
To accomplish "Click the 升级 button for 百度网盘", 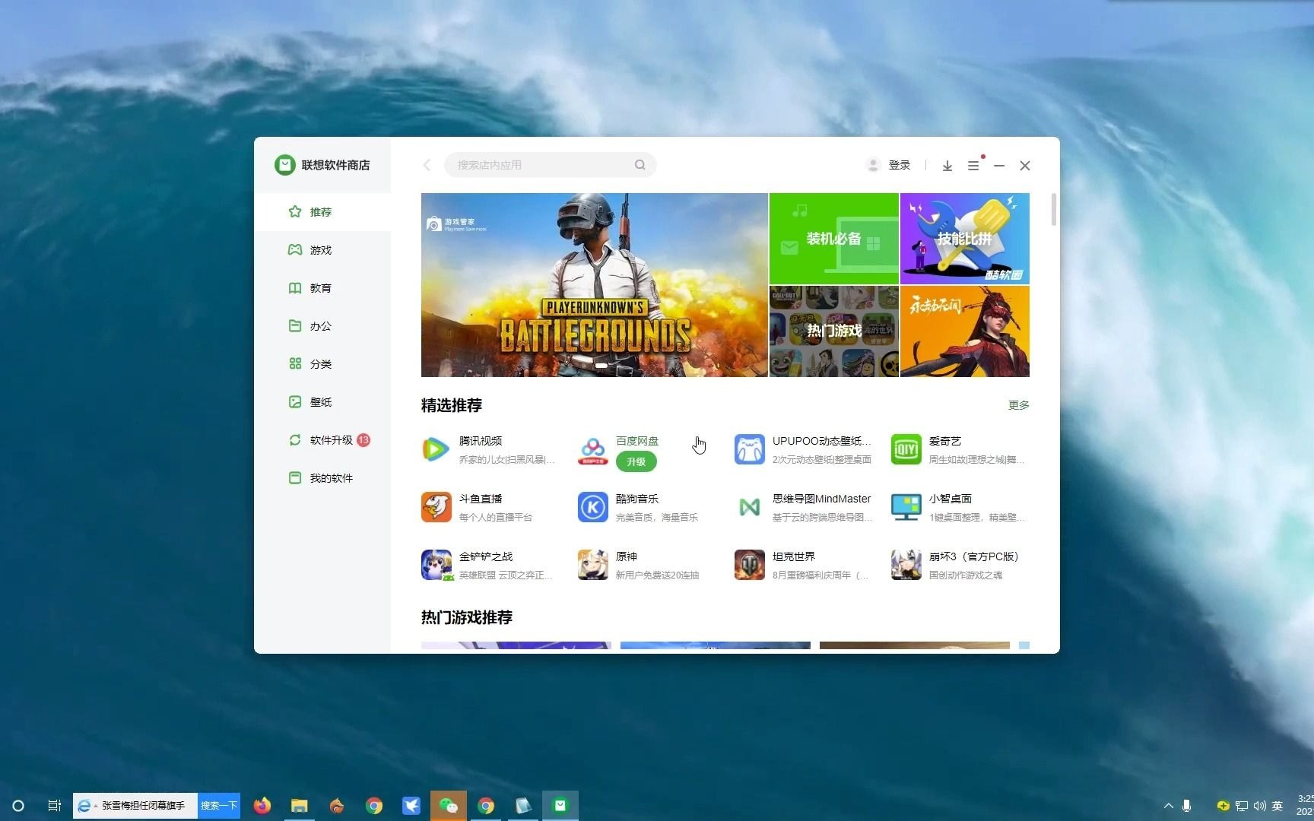I will coord(636,461).
